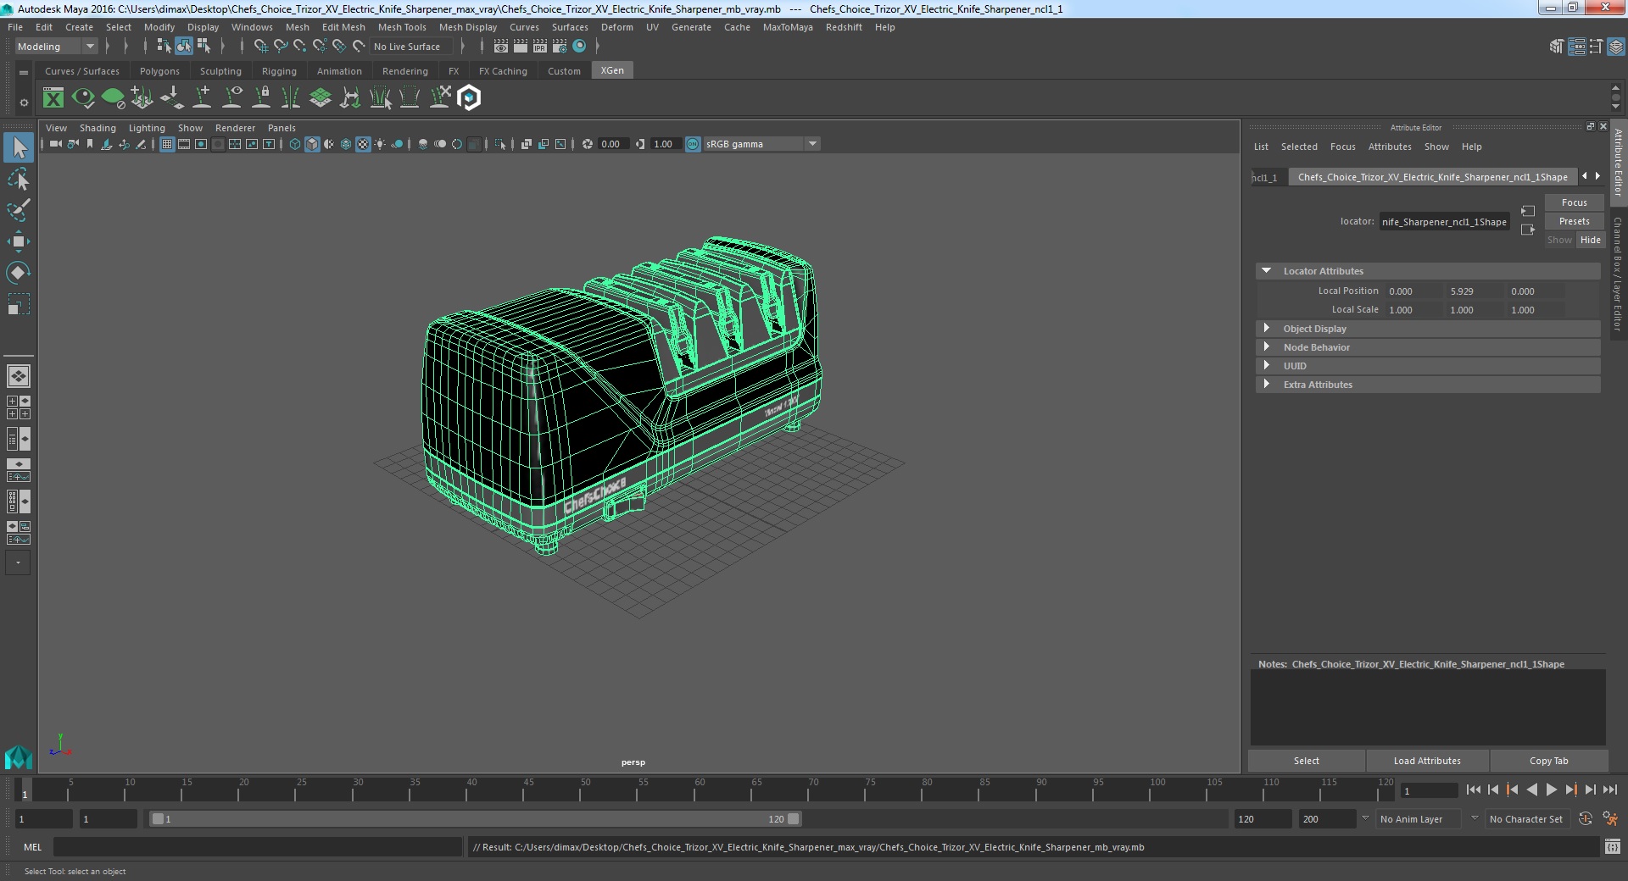Screen dimensions: 1628x881
Task: Expand the UUID section
Action: point(1267,366)
